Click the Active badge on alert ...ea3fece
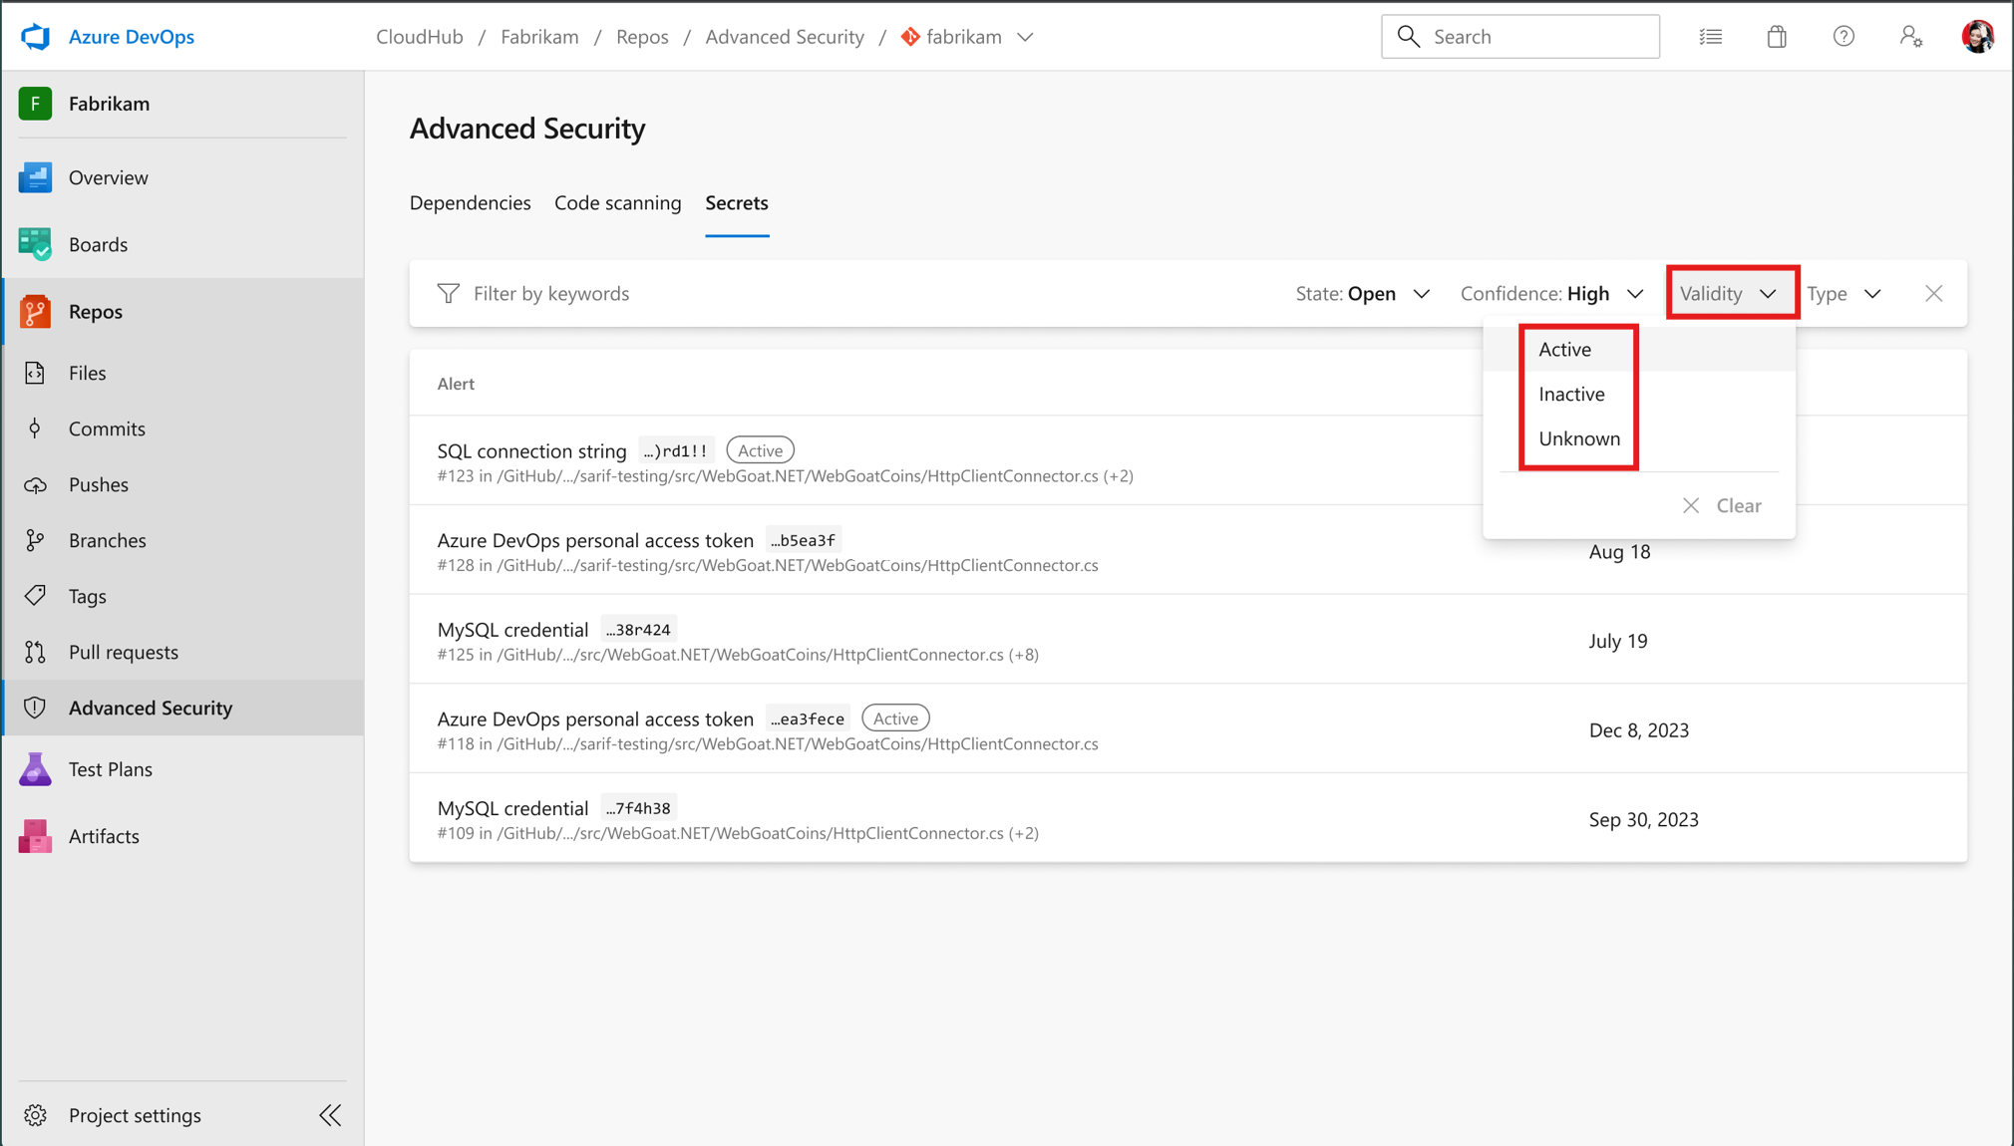 (895, 718)
